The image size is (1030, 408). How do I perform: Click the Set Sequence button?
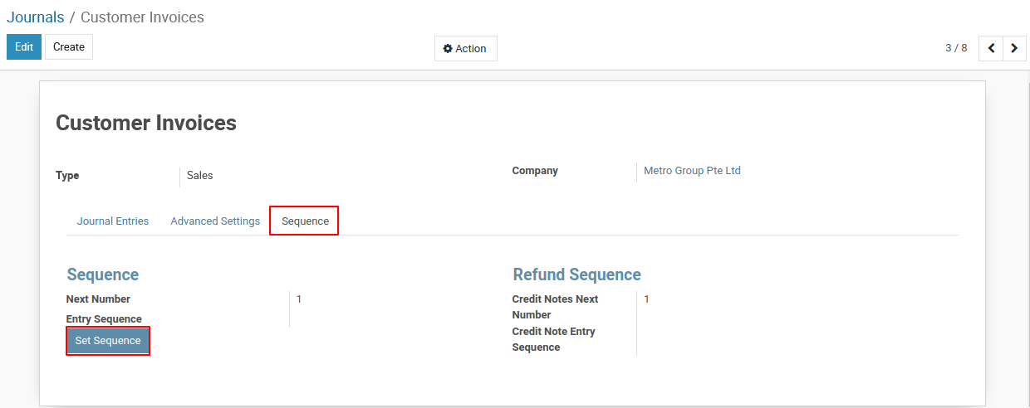[108, 341]
